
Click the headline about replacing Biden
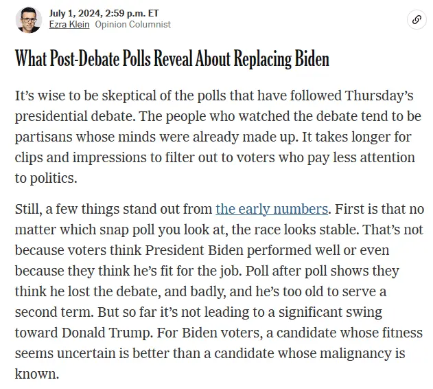tap(172, 59)
